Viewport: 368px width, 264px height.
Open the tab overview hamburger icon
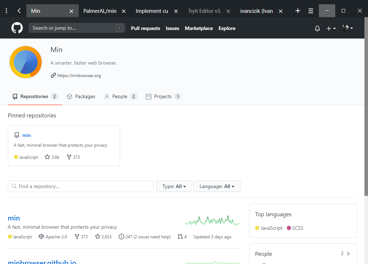311,11
